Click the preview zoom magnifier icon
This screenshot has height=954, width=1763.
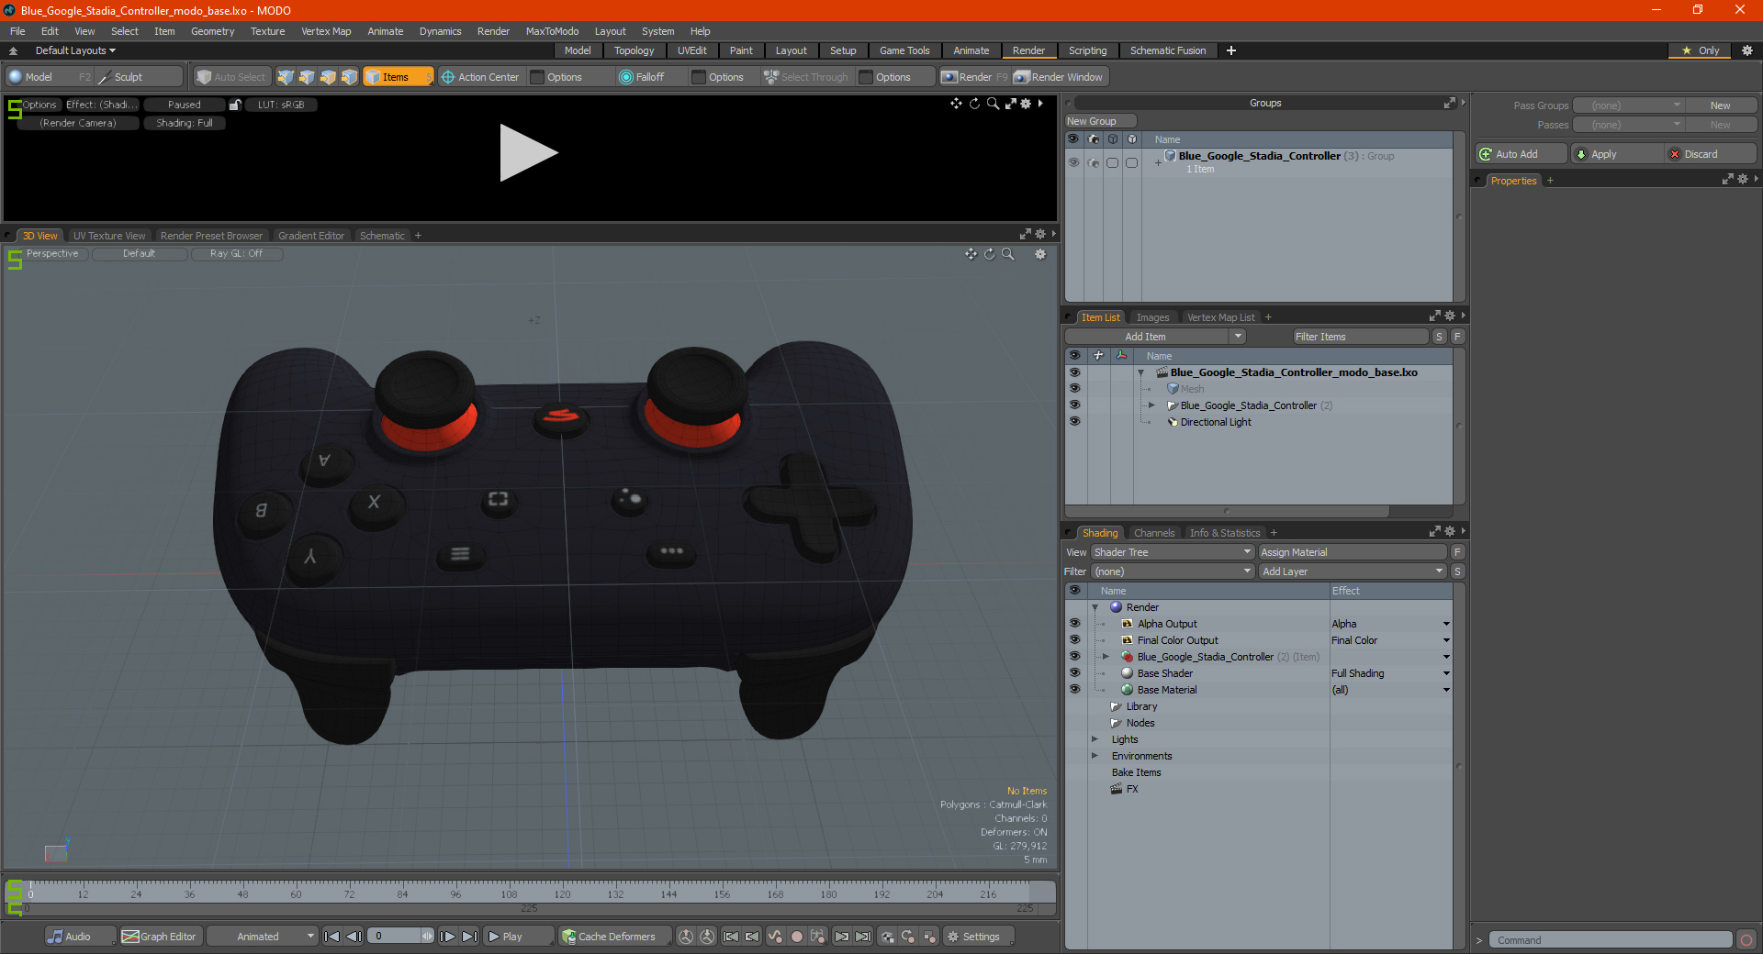pos(993,104)
